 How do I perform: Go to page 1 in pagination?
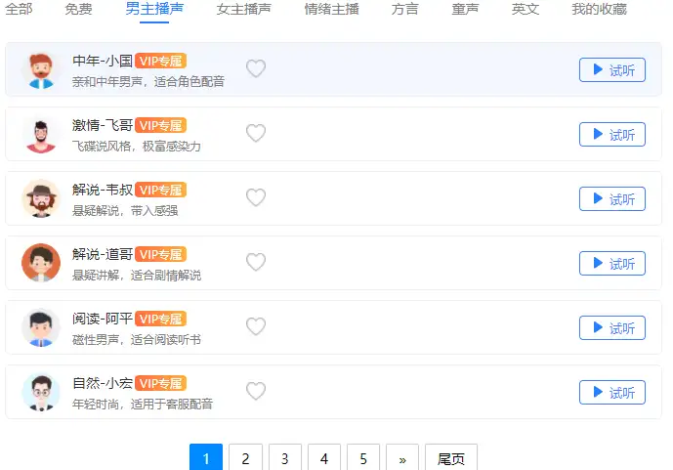point(206,457)
